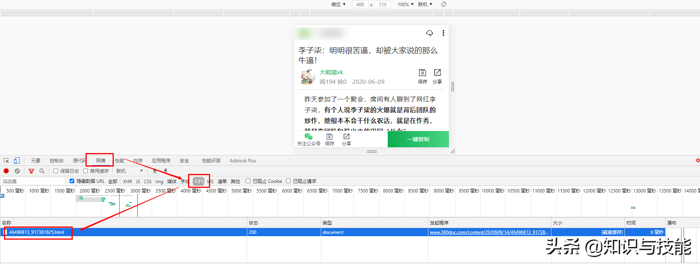Switch to 应用程序 panel tab

click(161, 160)
